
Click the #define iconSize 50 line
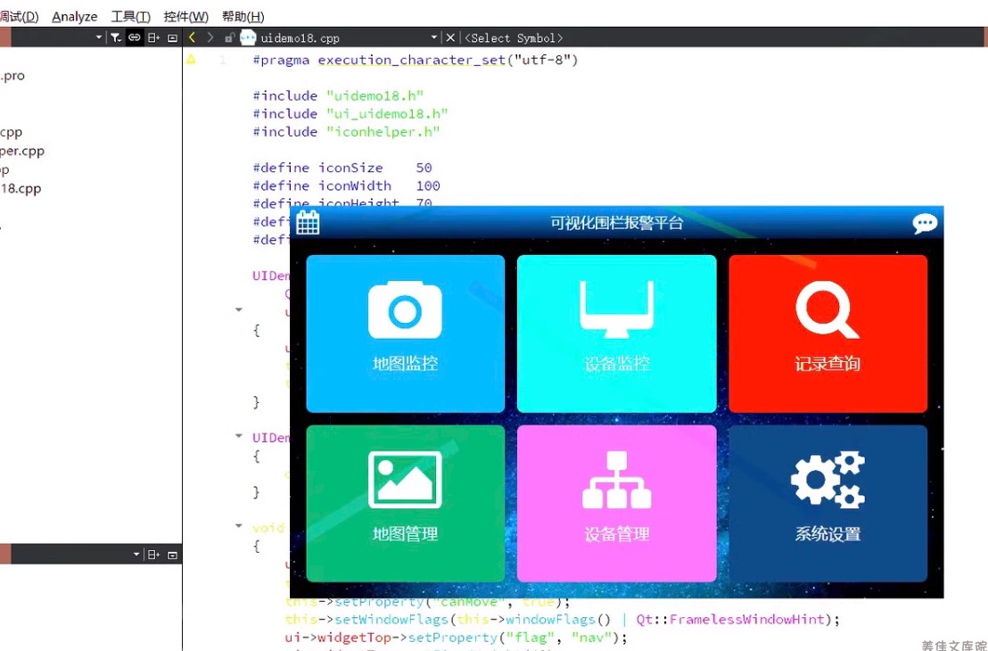point(342,168)
